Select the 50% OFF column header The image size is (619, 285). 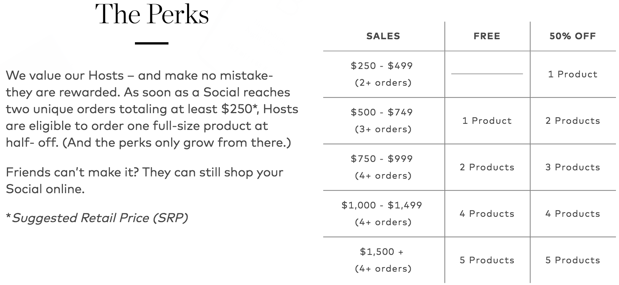pos(572,36)
